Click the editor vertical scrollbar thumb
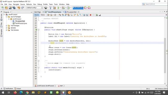Image resolution: width=168 pixels, height=95 pixels. point(165,55)
